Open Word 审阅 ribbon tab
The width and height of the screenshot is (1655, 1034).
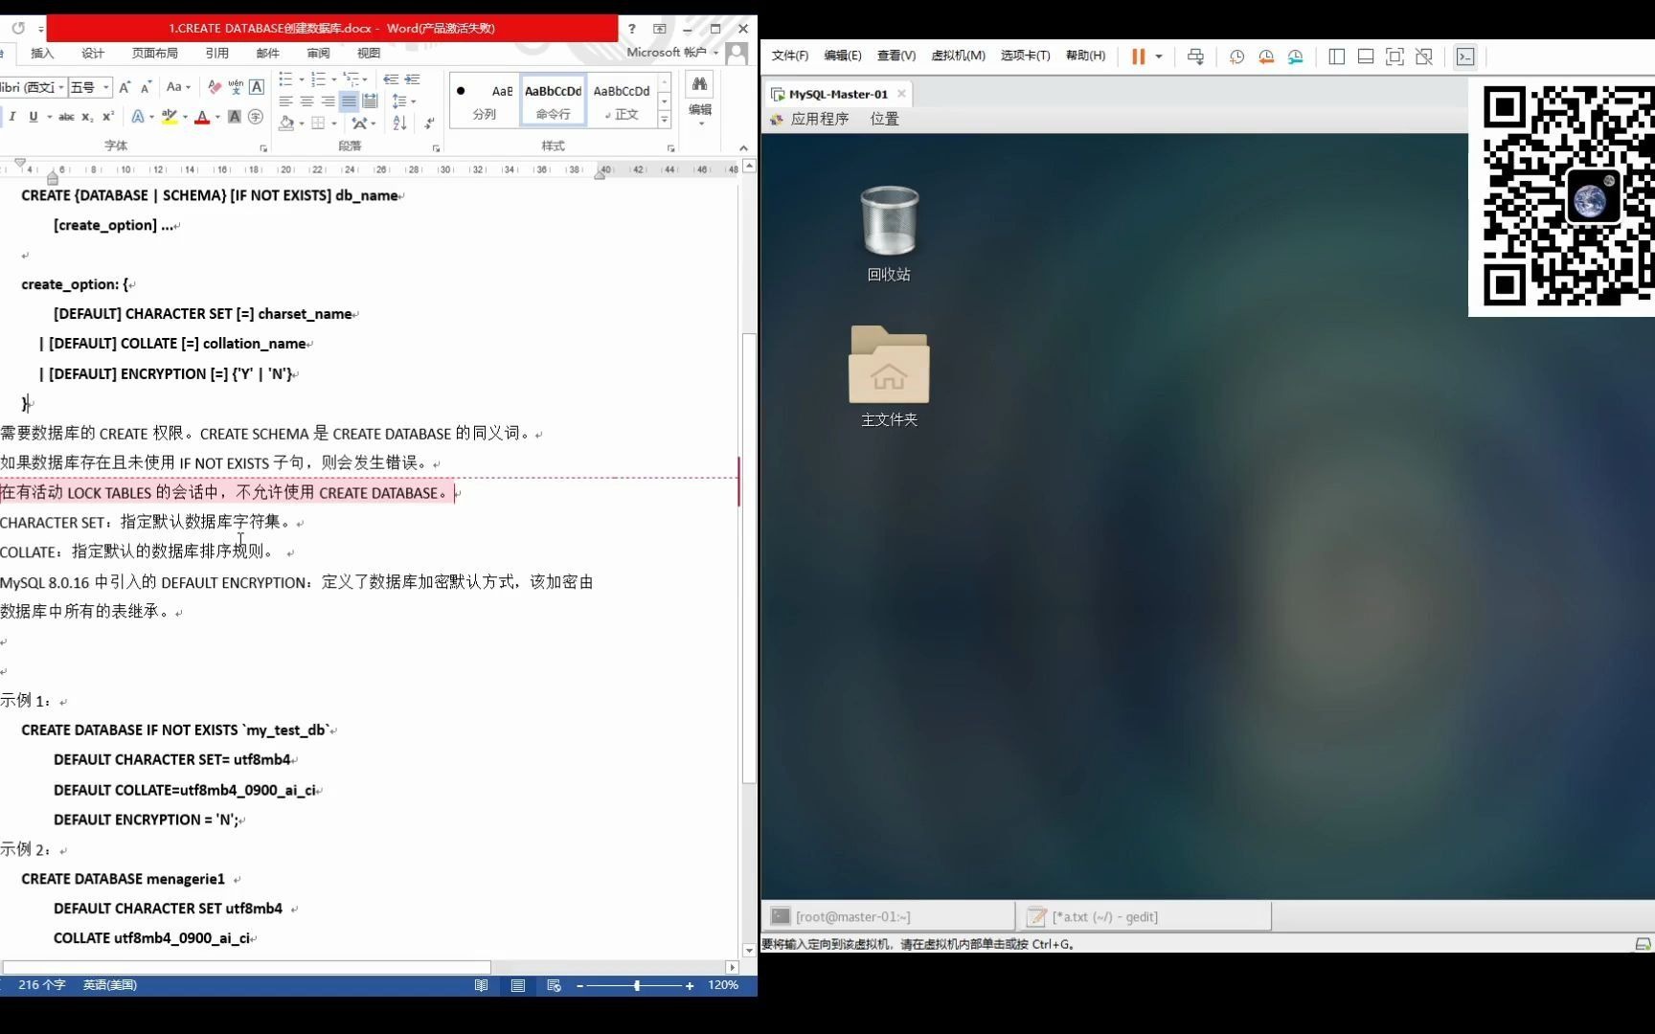pyautogui.click(x=318, y=53)
